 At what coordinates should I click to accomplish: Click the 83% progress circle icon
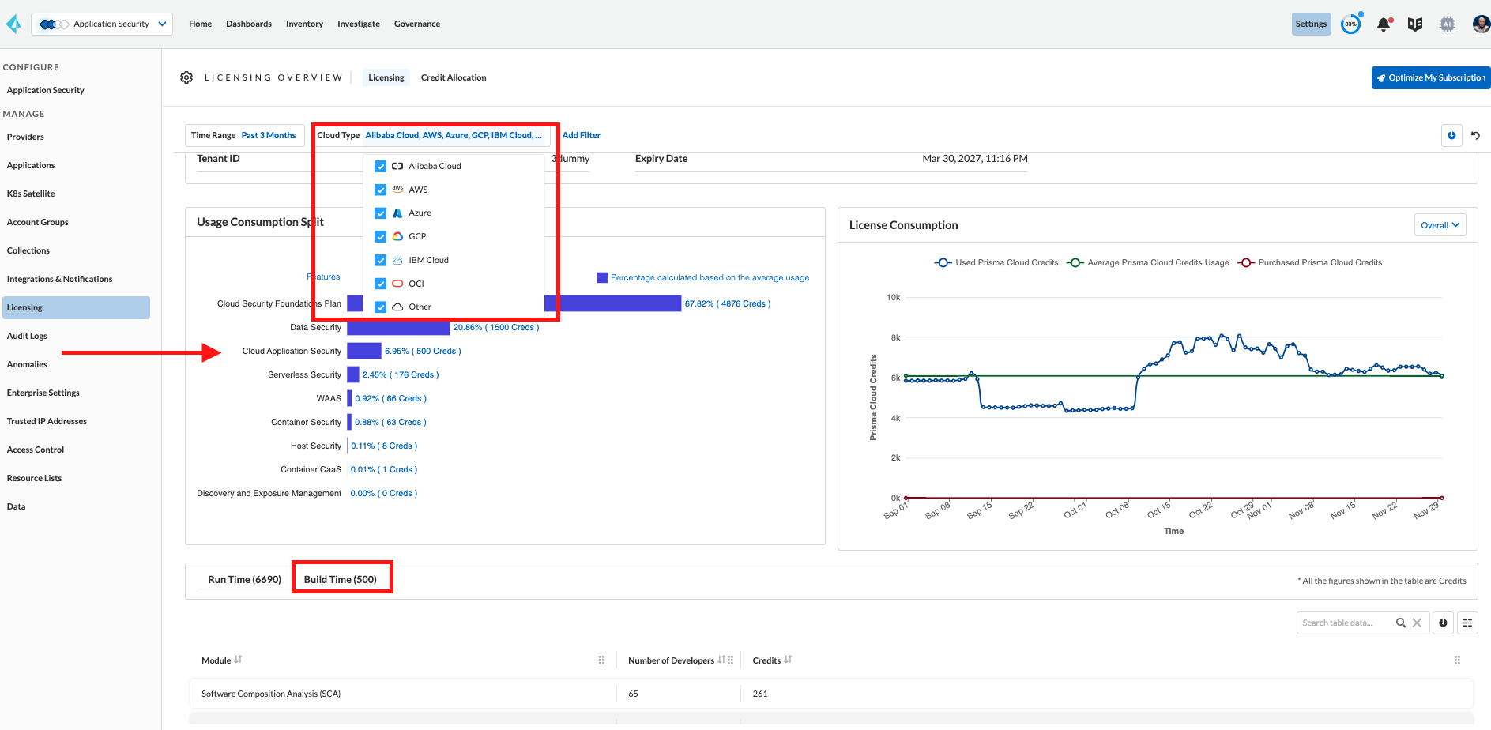(x=1351, y=24)
